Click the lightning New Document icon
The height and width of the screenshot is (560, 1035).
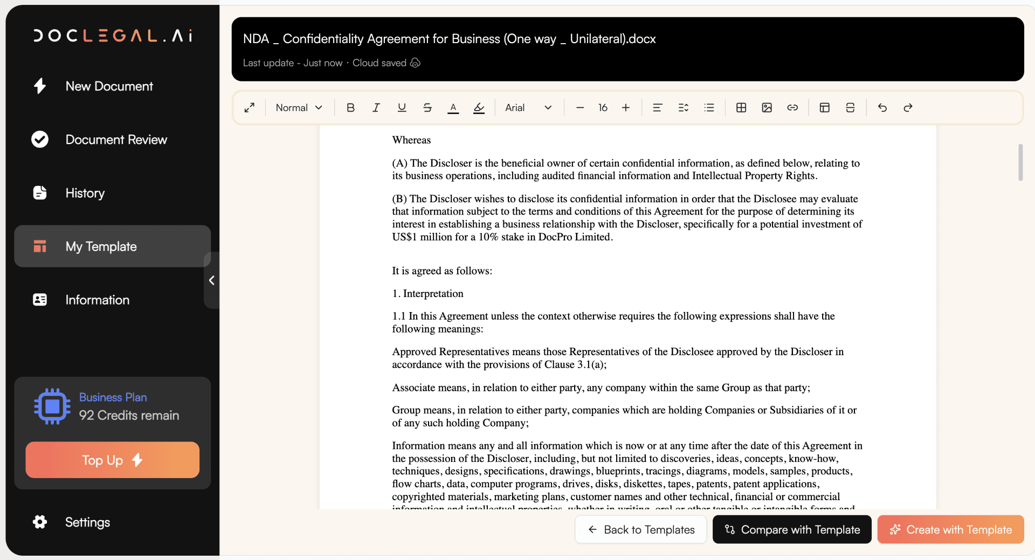(x=40, y=86)
